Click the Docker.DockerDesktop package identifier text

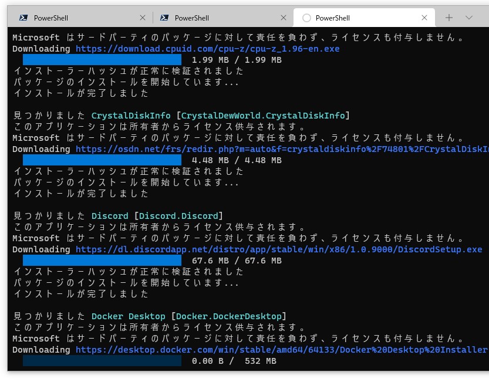tap(229, 316)
